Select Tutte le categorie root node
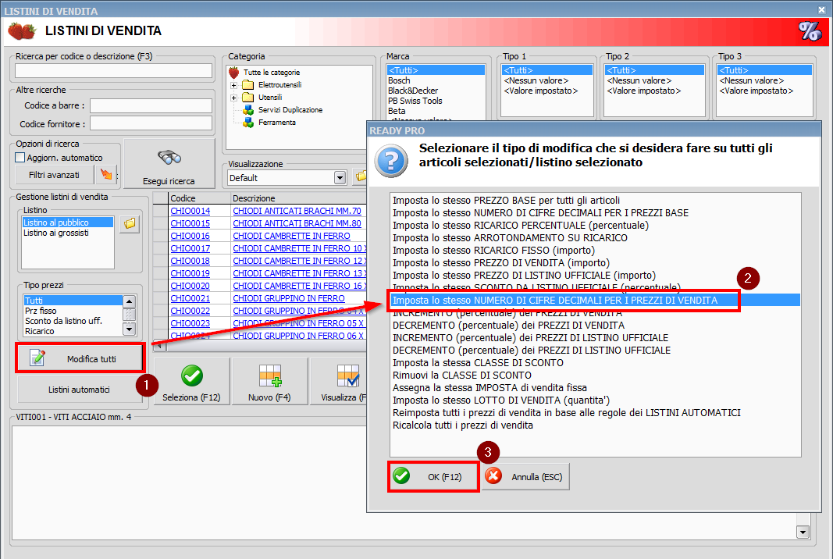 (x=272, y=73)
